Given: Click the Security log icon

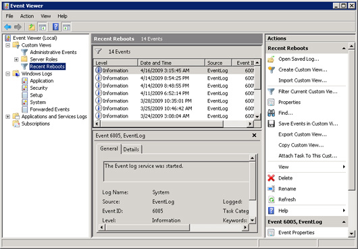Looking at the screenshot, I should [x=25, y=88].
